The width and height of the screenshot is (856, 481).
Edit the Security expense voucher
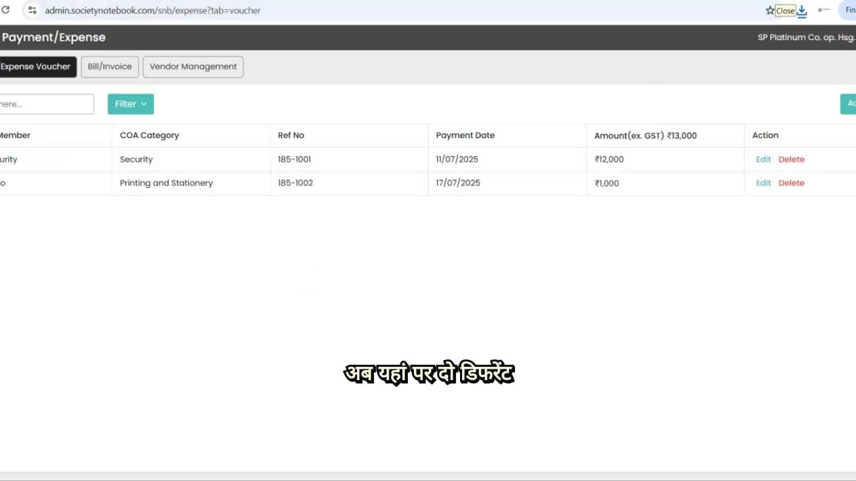coord(763,159)
